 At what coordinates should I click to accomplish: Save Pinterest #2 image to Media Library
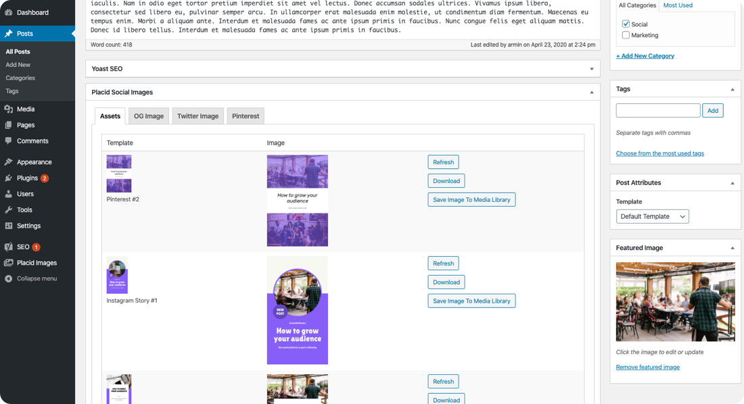tap(471, 199)
